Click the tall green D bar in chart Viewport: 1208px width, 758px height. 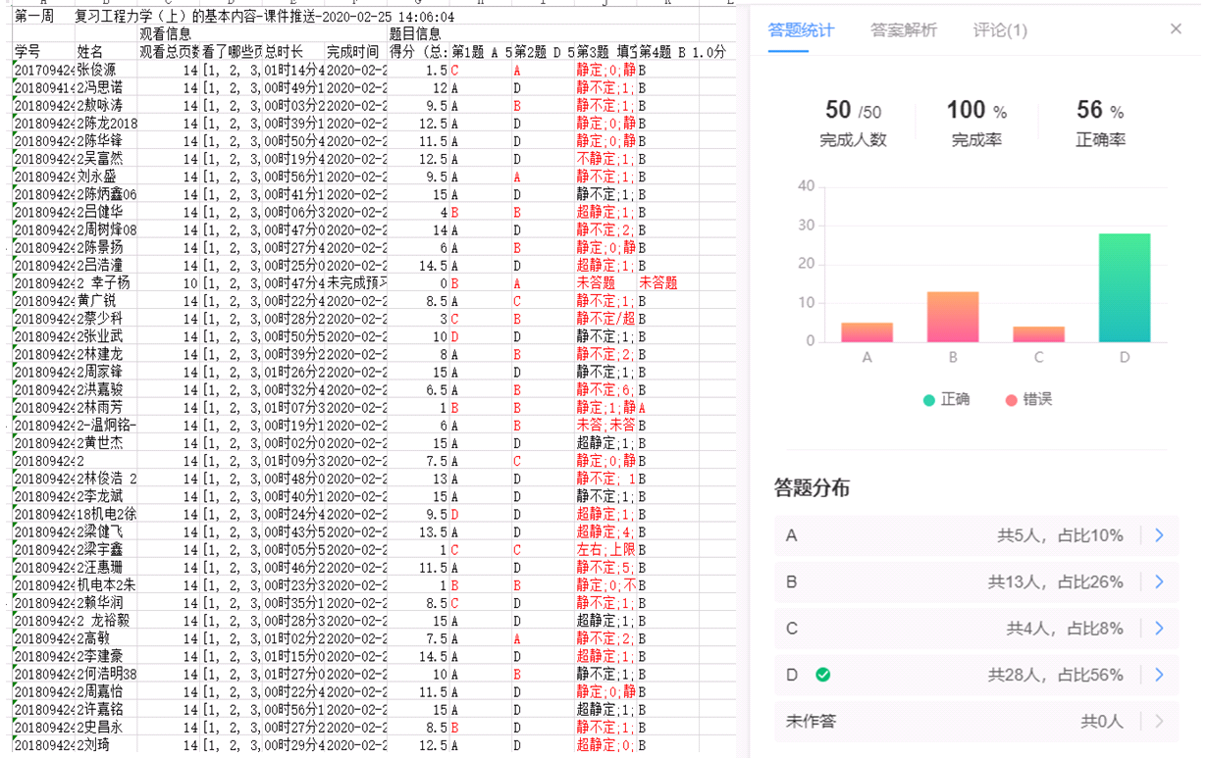pyautogui.click(x=1124, y=287)
